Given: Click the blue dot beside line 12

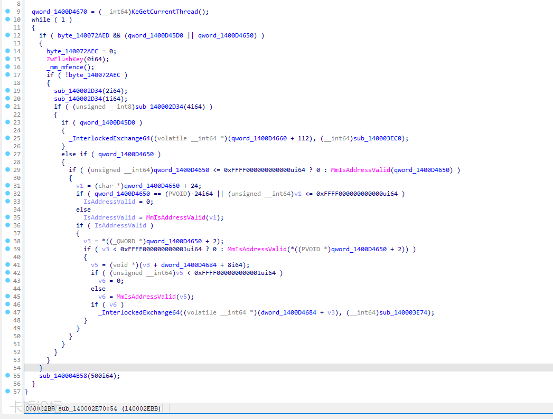Looking at the screenshot, I should coord(7,35).
